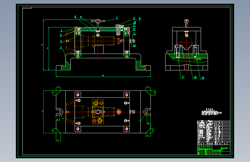Click part callout number 9
The width and height of the screenshot is (250, 162).
(x=140, y=18)
